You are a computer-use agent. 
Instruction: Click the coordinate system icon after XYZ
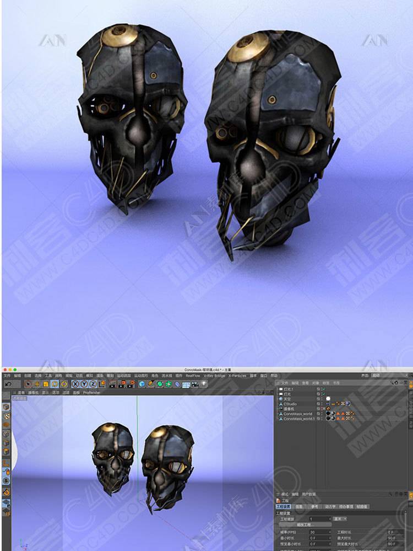pos(102,384)
